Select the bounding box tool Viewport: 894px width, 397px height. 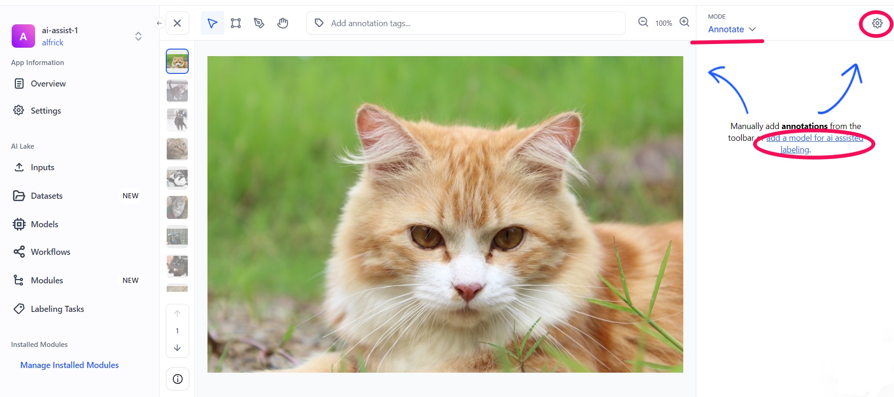(x=236, y=23)
